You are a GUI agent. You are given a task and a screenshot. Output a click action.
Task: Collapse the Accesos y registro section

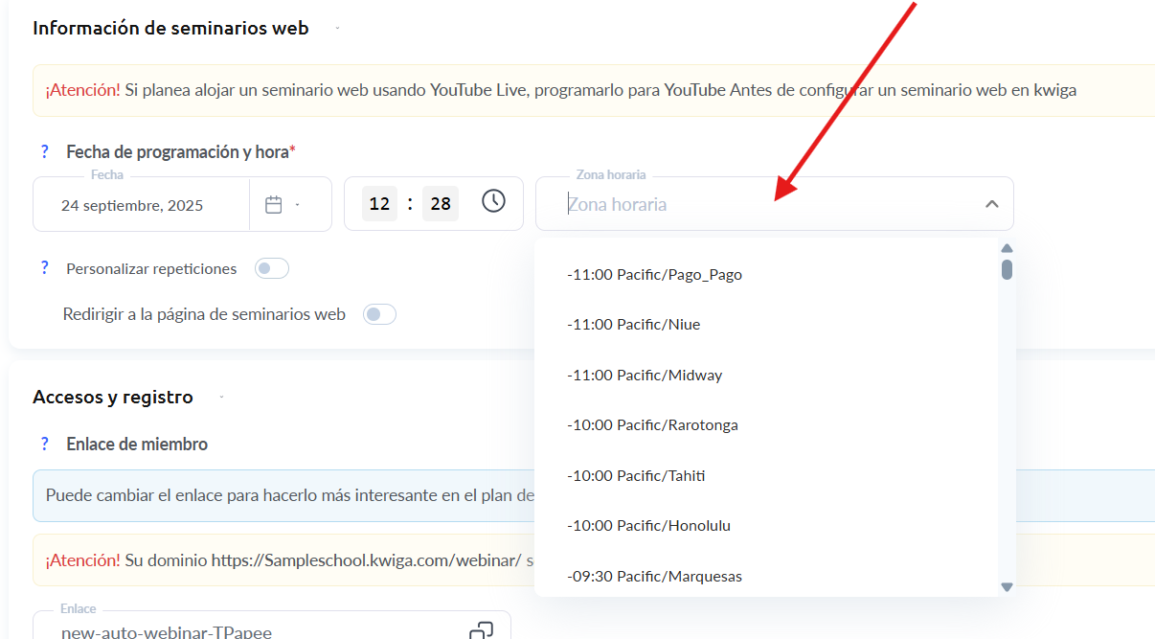[x=222, y=397]
